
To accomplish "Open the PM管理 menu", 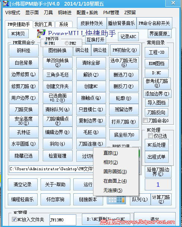I will tap(111, 13).
